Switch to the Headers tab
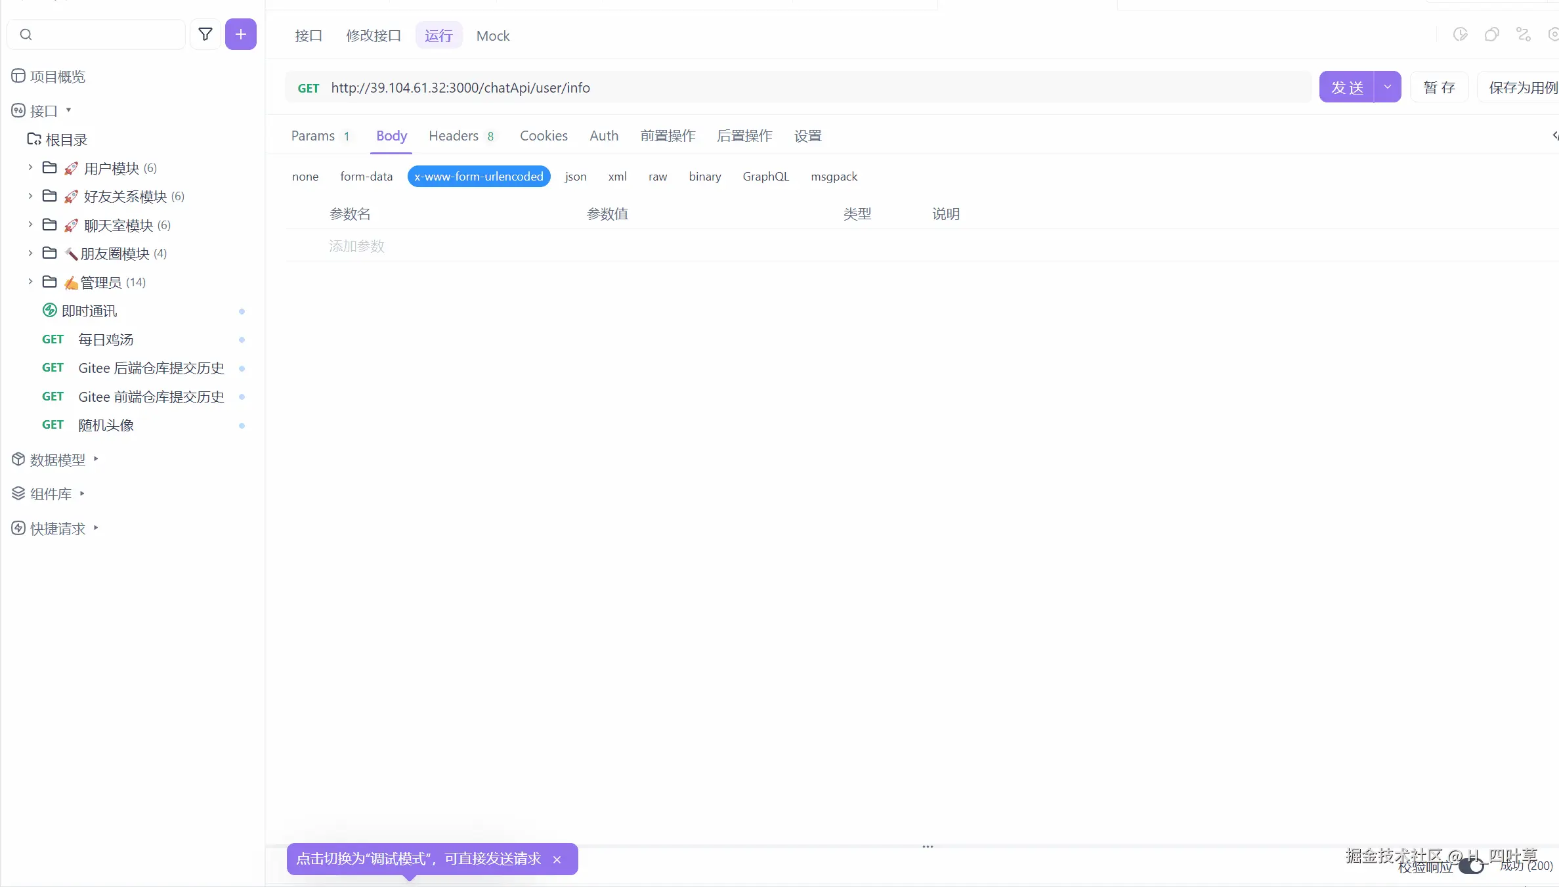The height and width of the screenshot is (887, 1559). tap(454, 136)
